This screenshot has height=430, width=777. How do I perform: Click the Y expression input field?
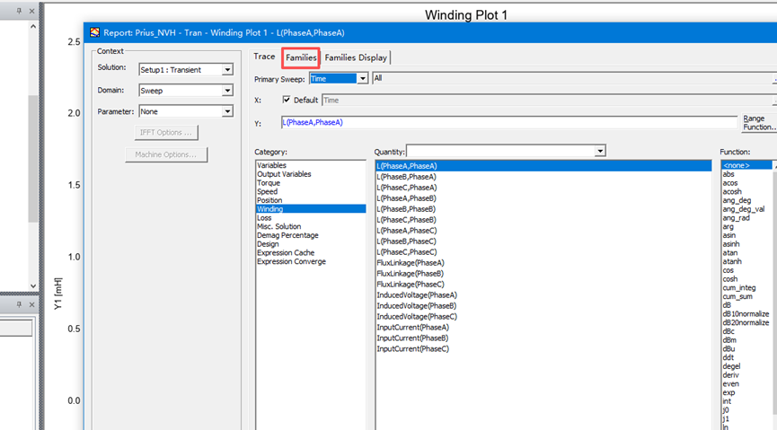click(509, 122)
